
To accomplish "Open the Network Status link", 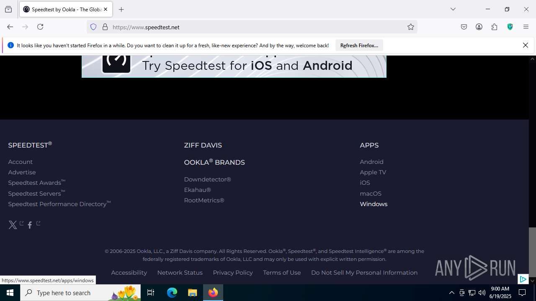I will click(x=180, y=273).
